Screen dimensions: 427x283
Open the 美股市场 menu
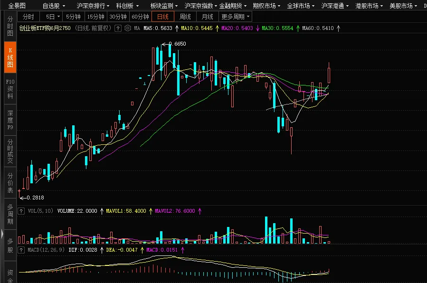[x=403, y=6]
